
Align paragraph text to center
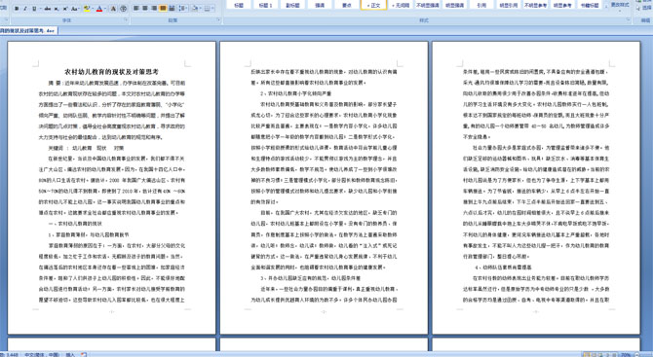(x=145, y=9)
